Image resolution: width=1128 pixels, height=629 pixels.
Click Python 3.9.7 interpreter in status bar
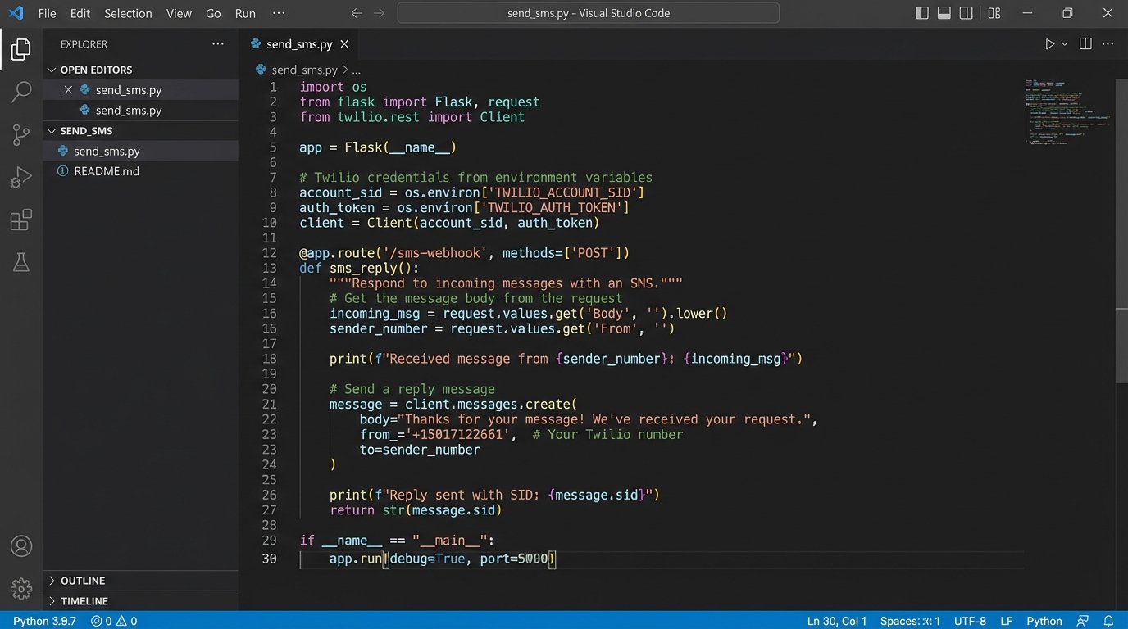pyautogui.click(x=44, y=621)
